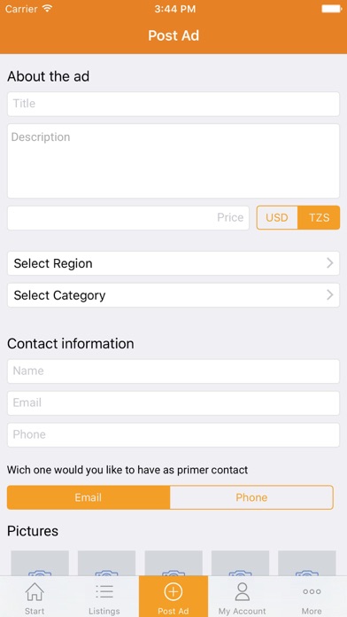Open the Listings list icon
The image size is (347, 617).
click(104, 591)
